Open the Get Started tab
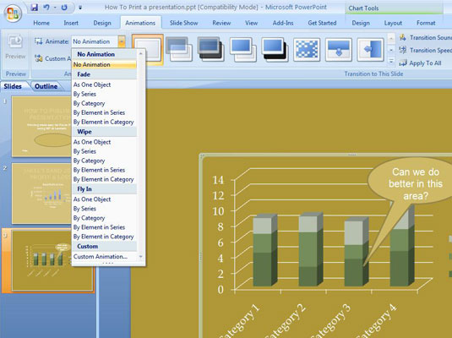This screenshot has width=452, height=338. [322, 23]
